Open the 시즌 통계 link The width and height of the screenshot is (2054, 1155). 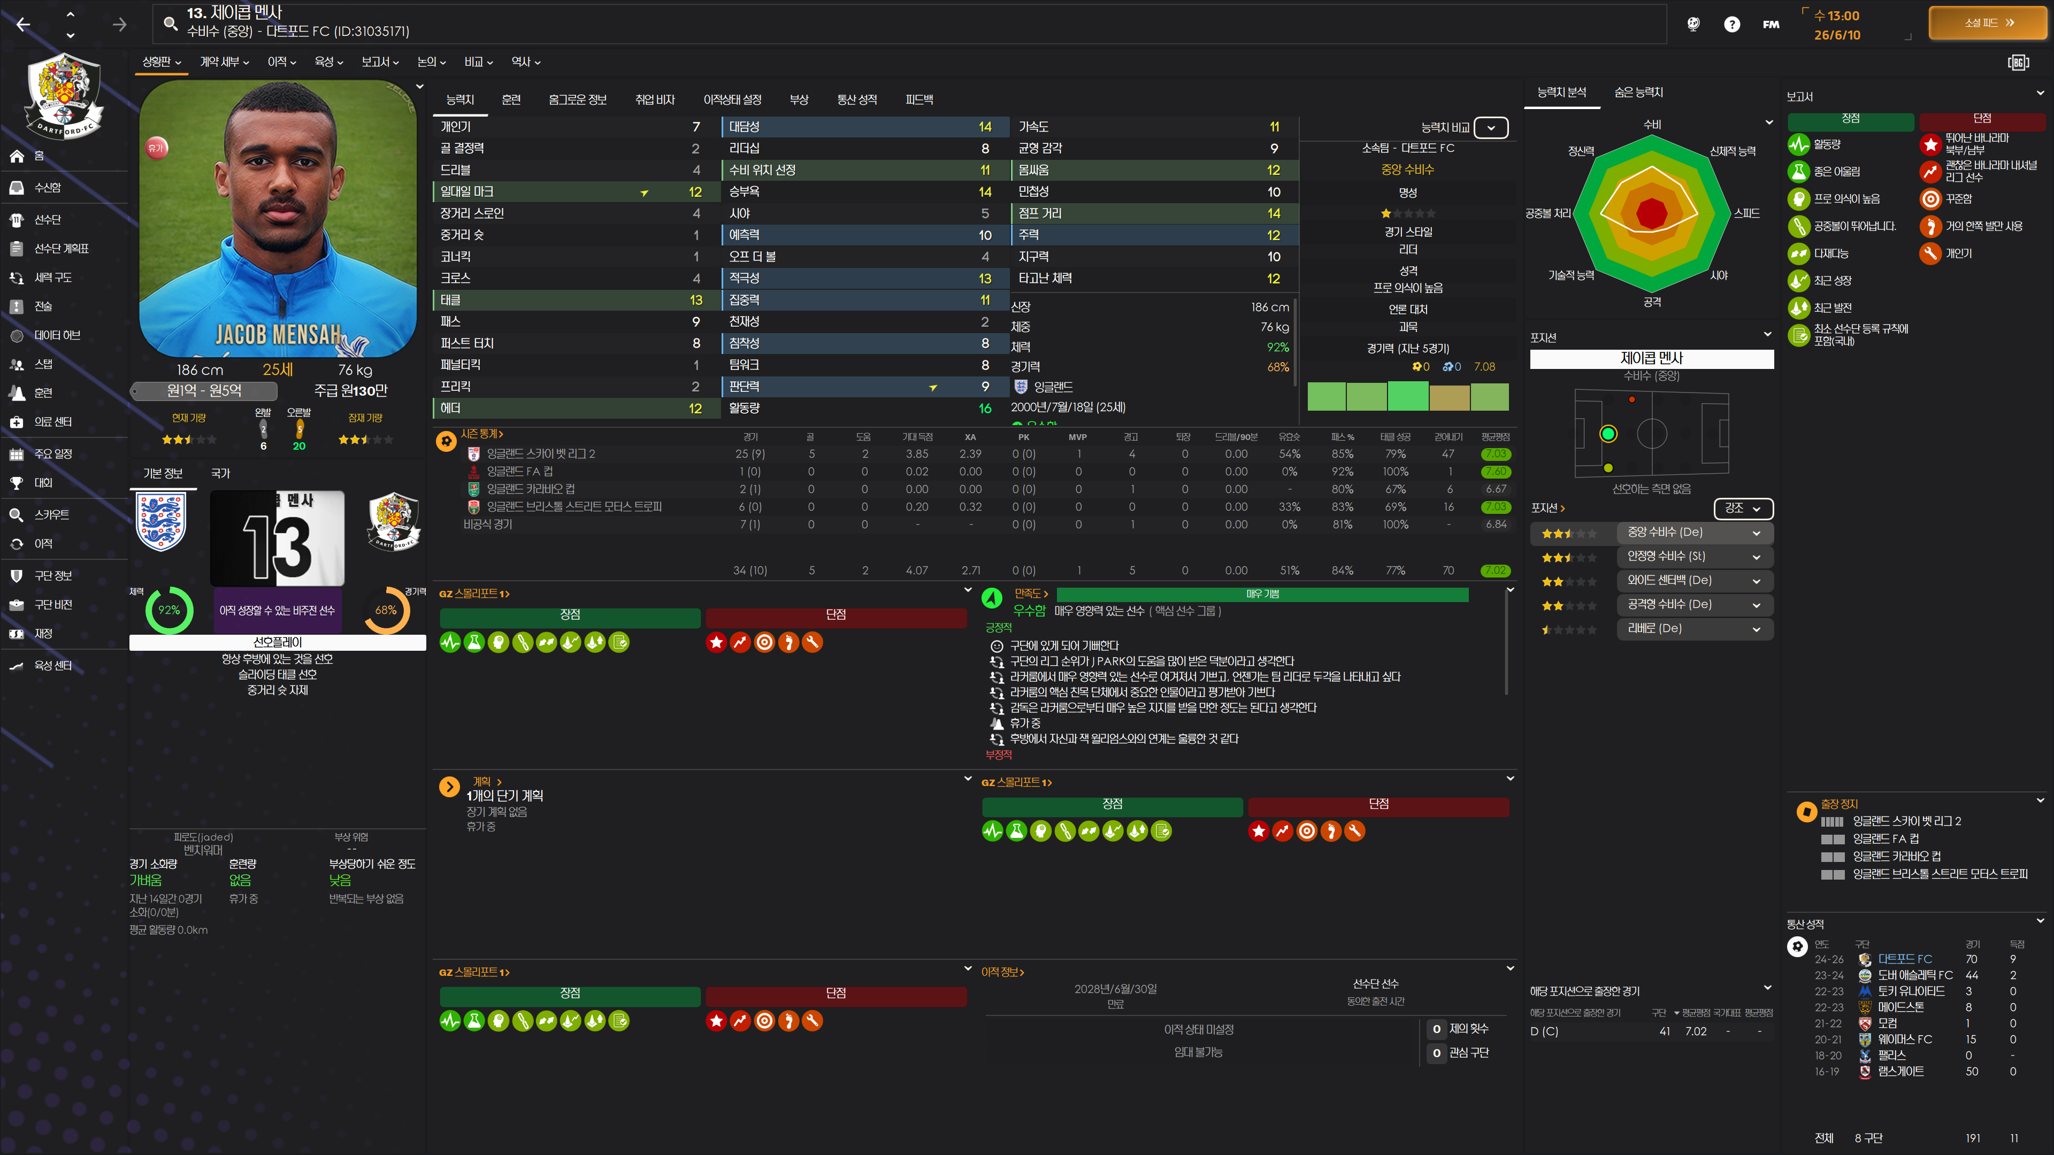(x=481, y=434)
